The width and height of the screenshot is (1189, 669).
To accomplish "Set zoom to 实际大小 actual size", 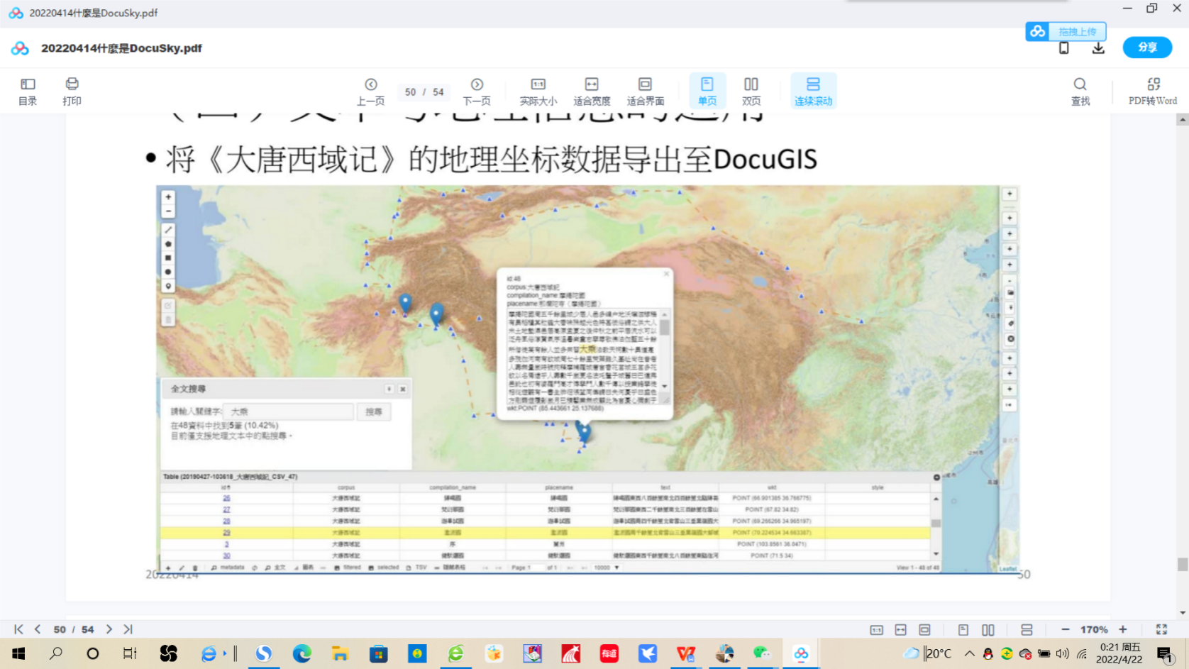I will point(538,92).
